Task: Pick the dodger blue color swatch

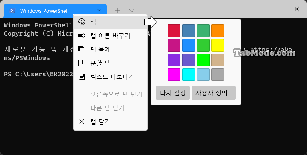Action: point(189,45)
